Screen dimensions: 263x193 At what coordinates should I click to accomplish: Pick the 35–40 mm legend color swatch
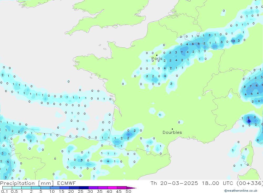(103, 188)
